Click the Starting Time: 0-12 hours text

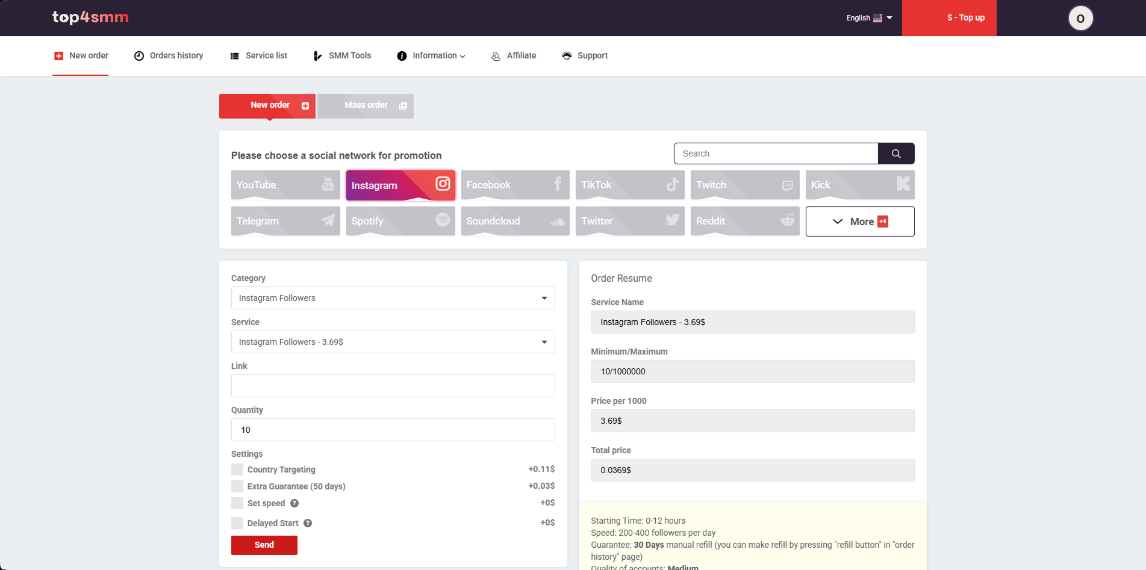point(638,521)
